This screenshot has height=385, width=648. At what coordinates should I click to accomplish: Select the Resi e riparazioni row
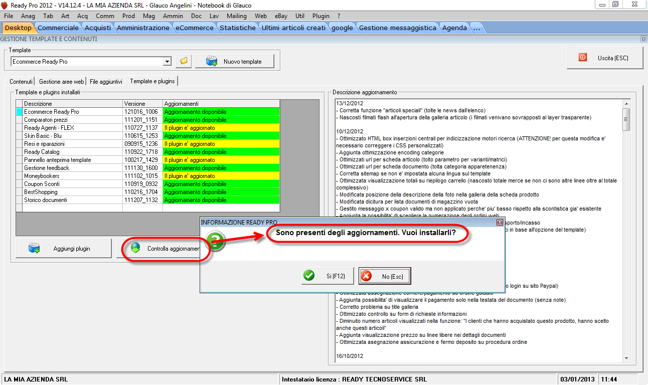pyautogui.click(x=148, y=144)
